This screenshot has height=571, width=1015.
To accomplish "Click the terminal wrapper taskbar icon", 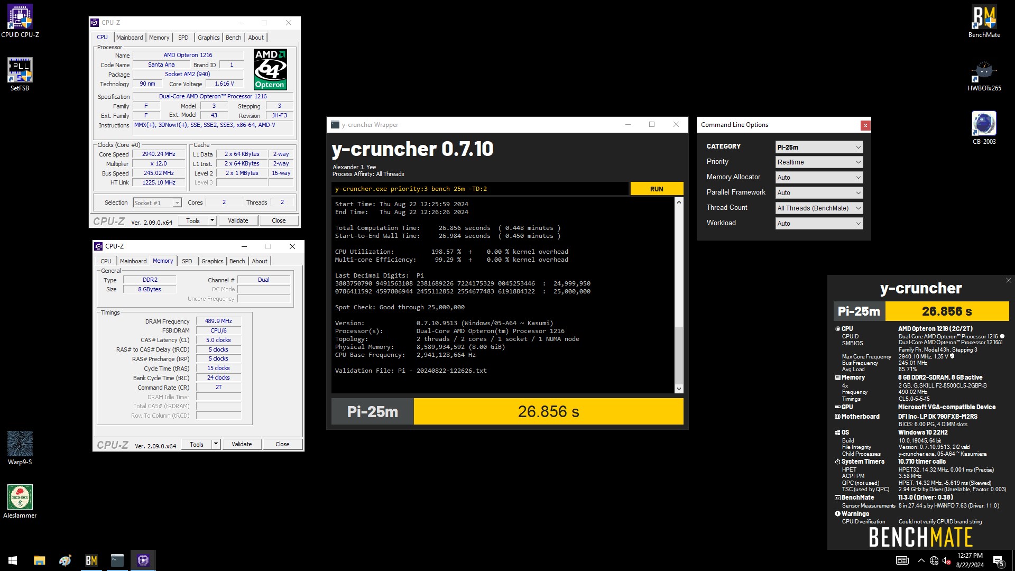I will [x=117, y=560].
